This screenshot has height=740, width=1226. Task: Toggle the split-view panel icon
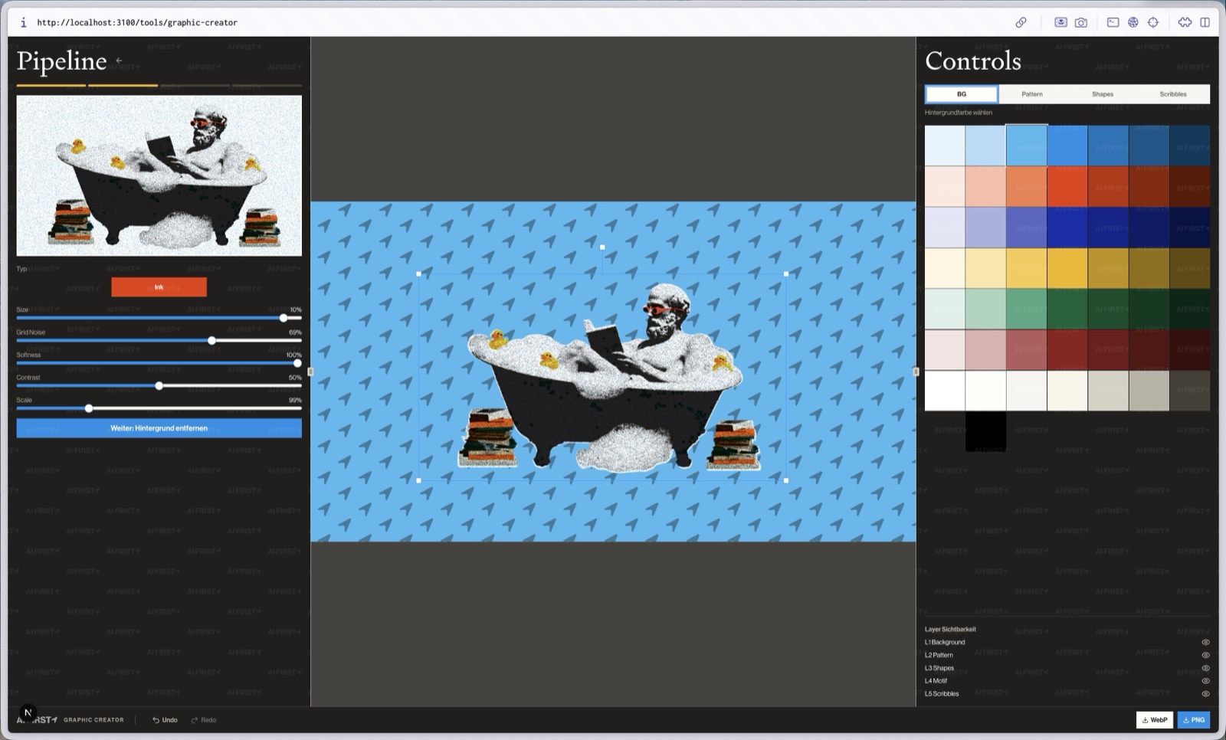click(1205, 22)
